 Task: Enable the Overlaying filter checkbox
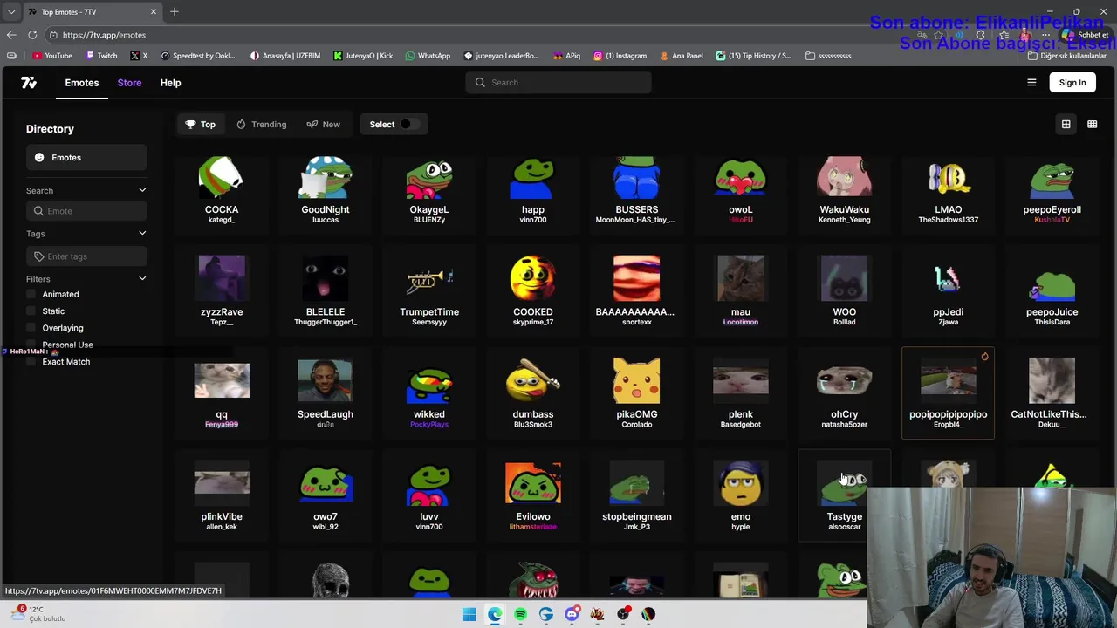point(31,328)
